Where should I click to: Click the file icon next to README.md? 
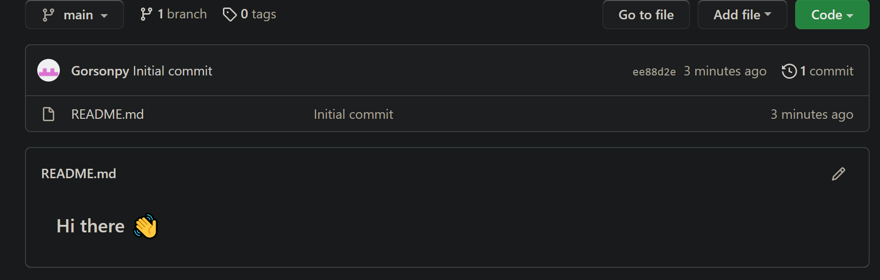click(x=48, y=114)
